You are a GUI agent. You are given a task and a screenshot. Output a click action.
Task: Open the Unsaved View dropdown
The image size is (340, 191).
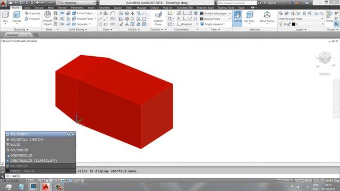pos(216,19)
